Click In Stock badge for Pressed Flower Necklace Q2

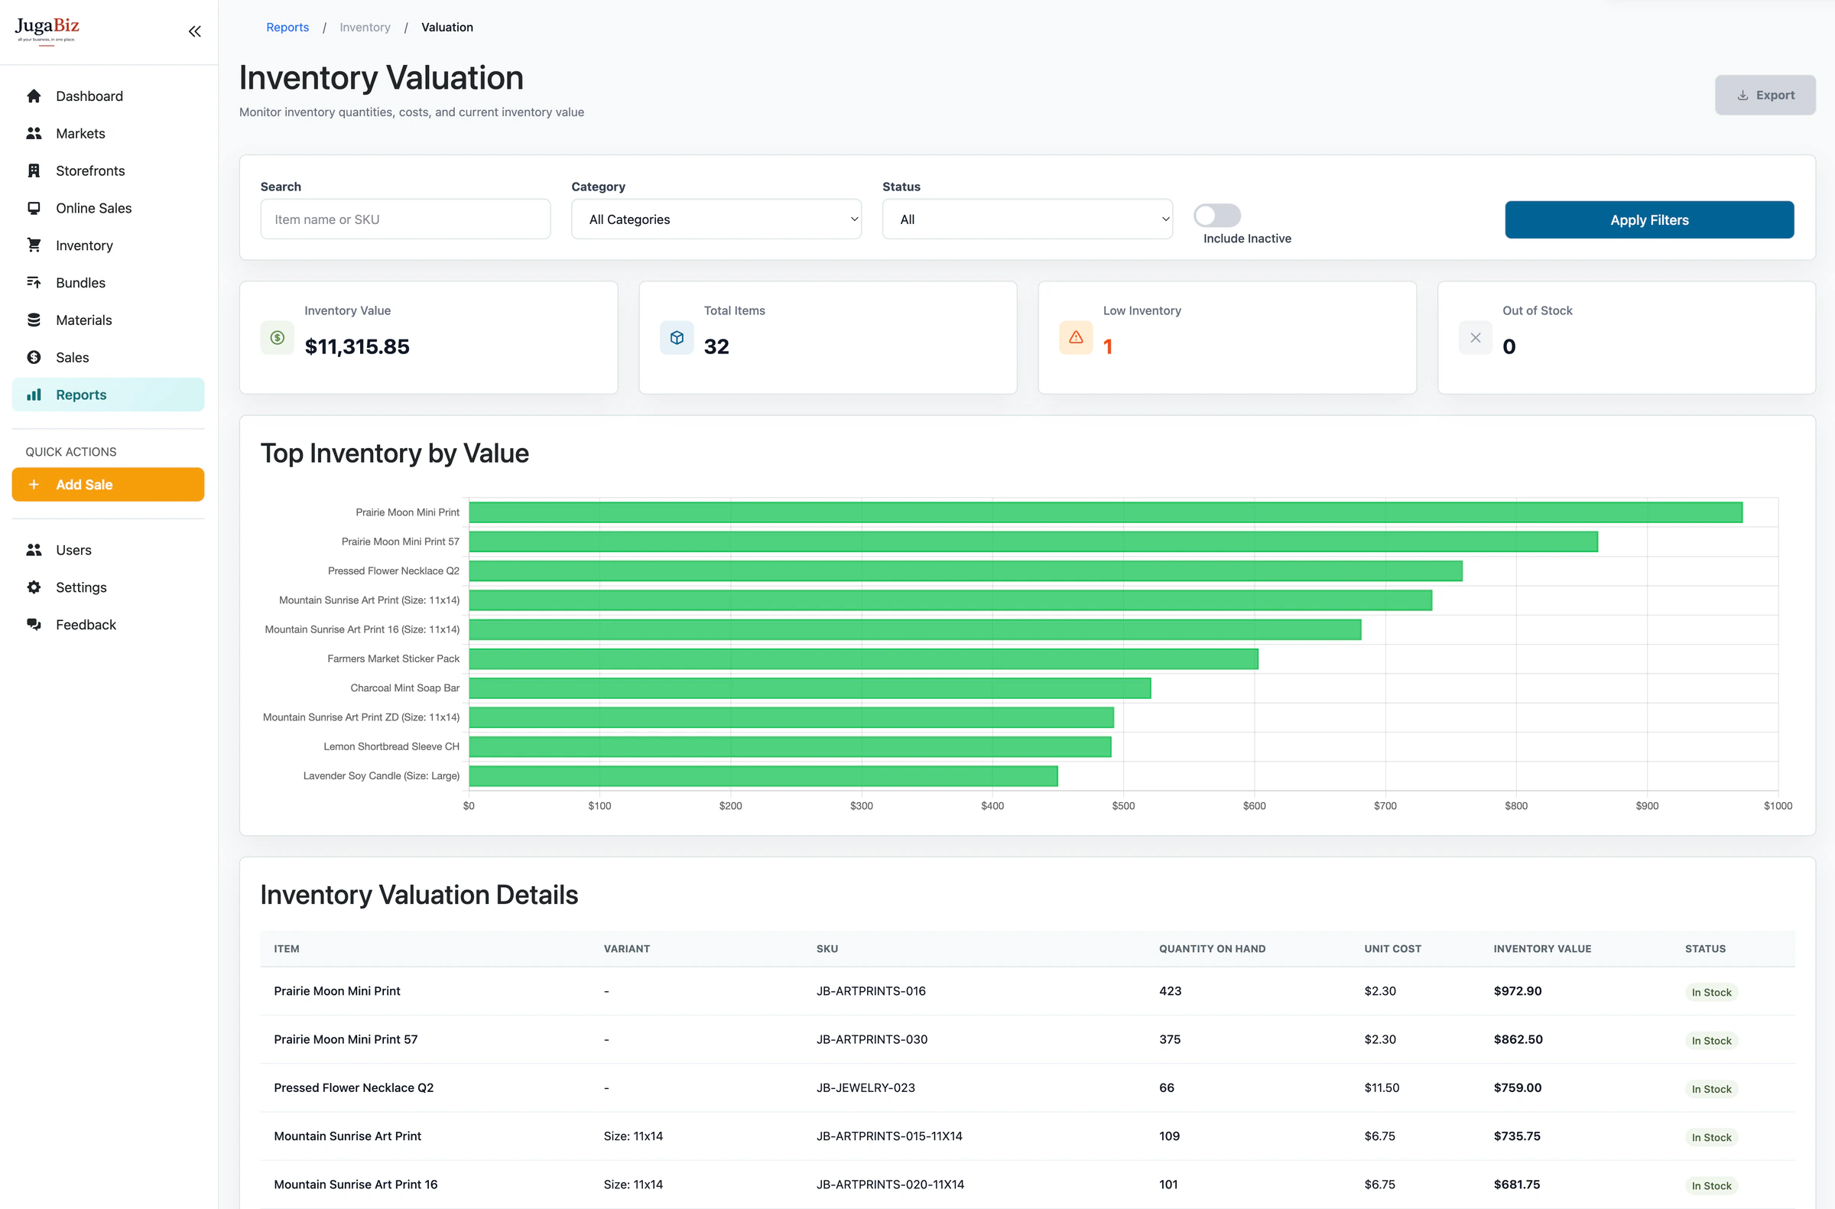[x=1711, y=1090]
